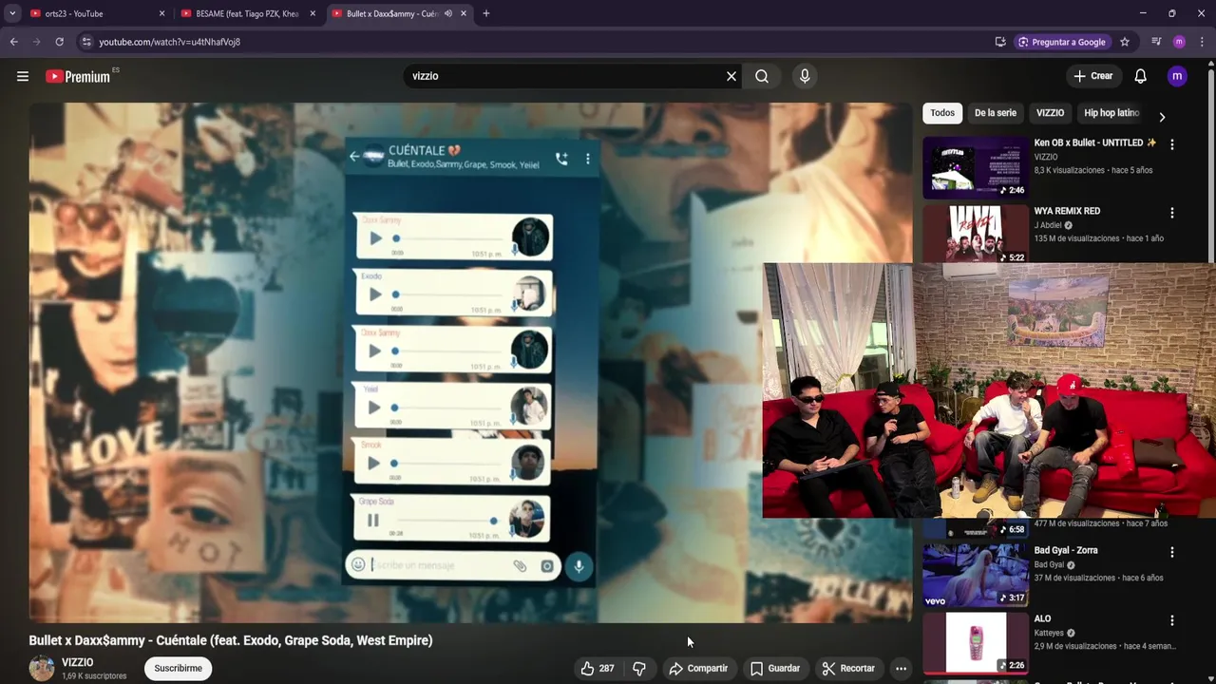
Task: Click the J Abdiel channel name
Action: click(x=1048, y=225)
